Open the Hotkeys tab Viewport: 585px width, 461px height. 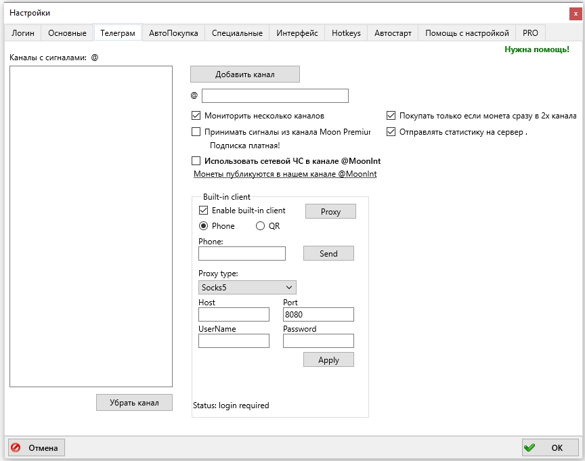[x=346, y=33]
